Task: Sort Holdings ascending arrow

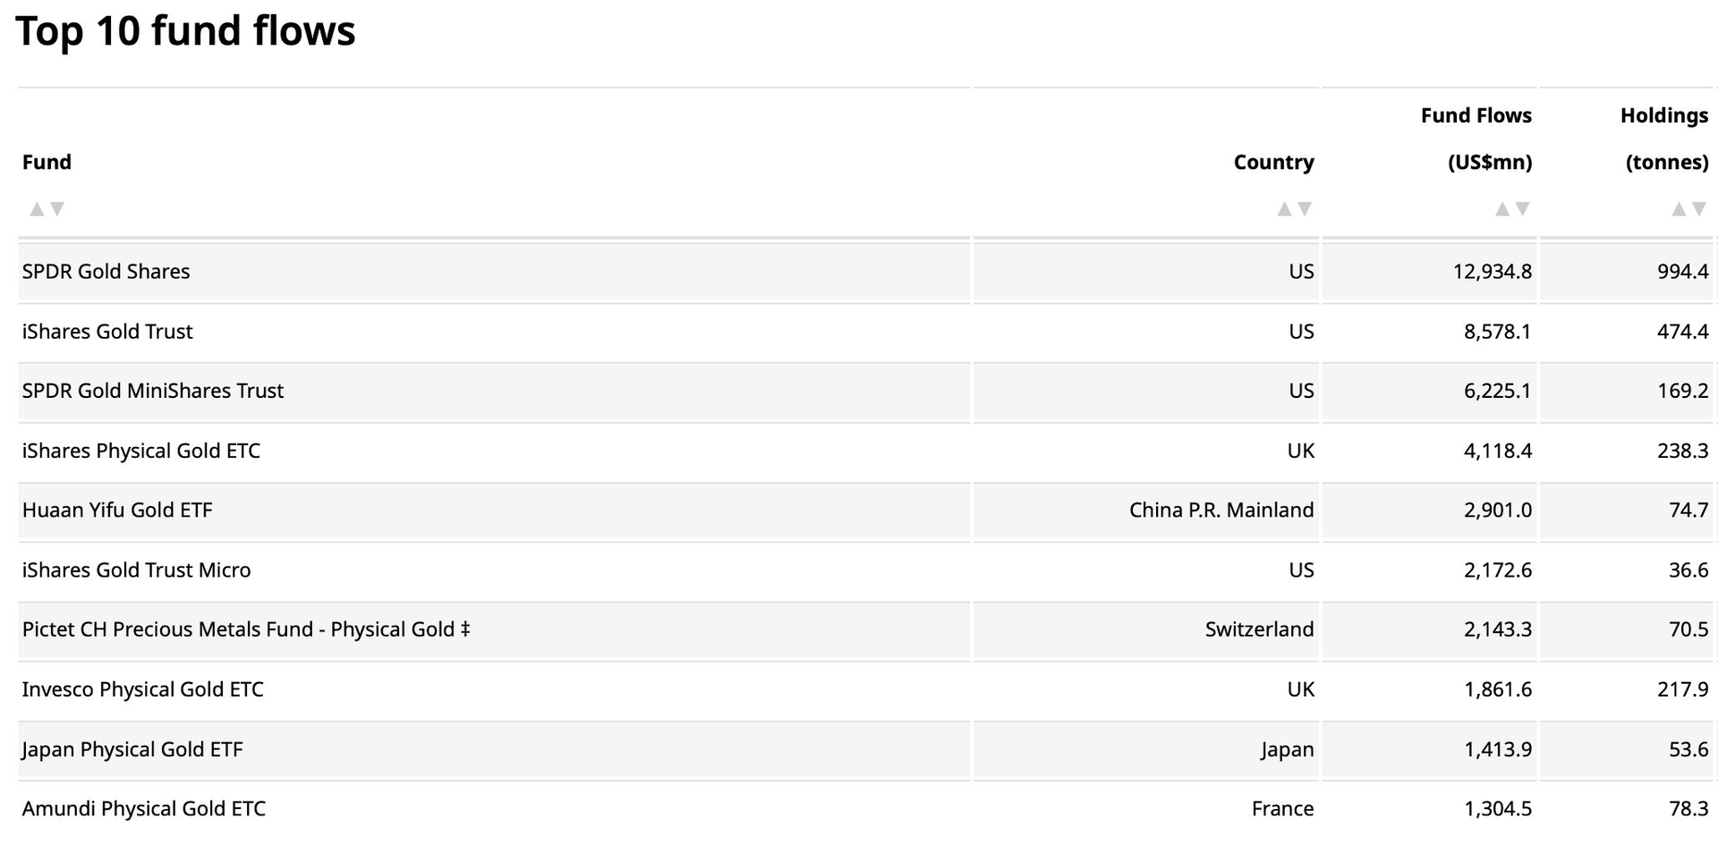Action: [1679, 209]
